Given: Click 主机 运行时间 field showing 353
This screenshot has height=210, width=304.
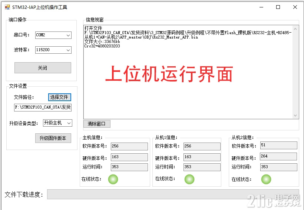Looking at the screenshot, I should [129, 167].
